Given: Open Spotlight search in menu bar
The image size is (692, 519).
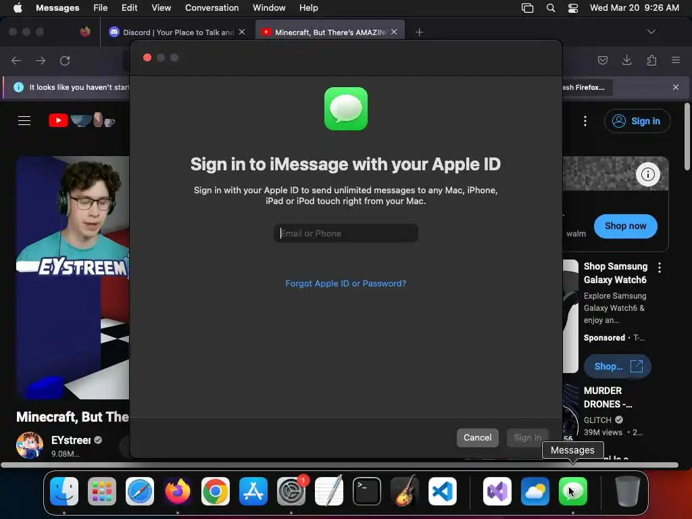Looking at the screenshot, I should (550, 8).
